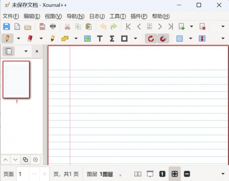Open the 编辑(E) menu
229x181 pixels.
click(32, 16)
